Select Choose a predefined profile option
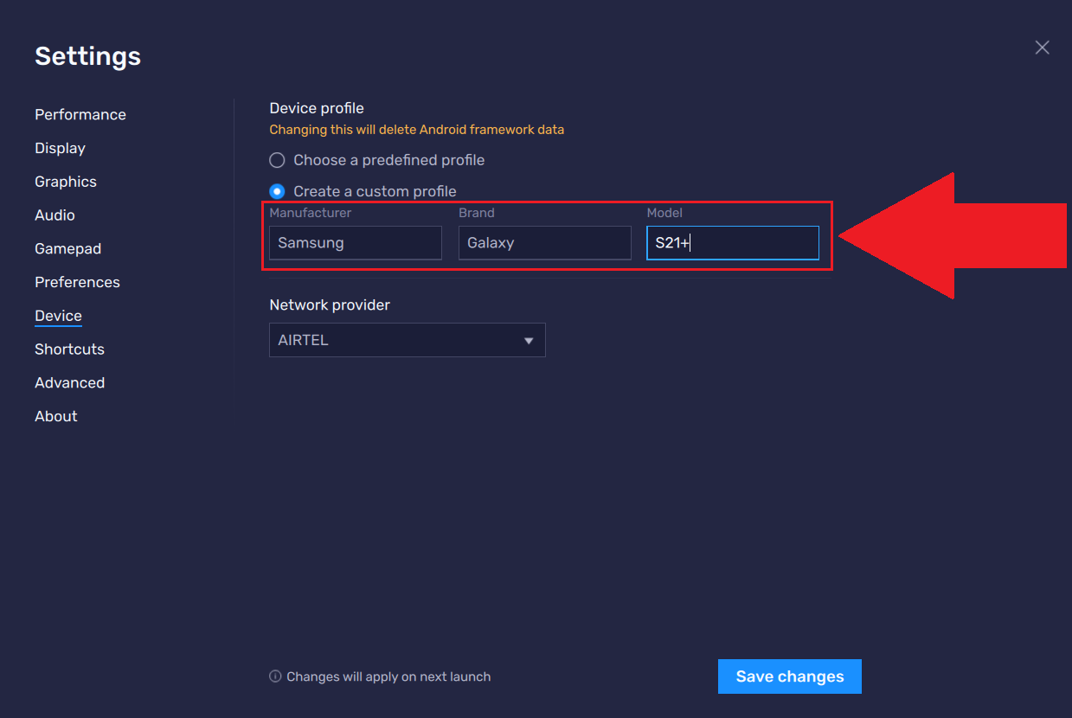 point(277,160)
